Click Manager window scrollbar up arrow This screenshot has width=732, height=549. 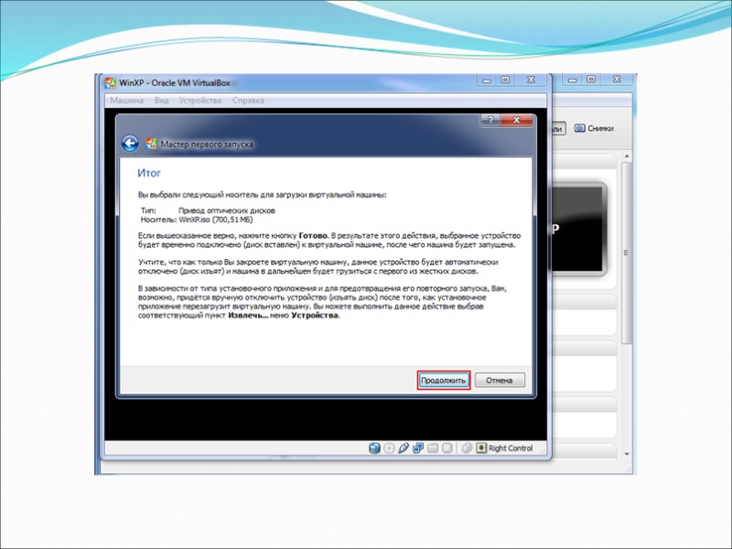(627, 156)
